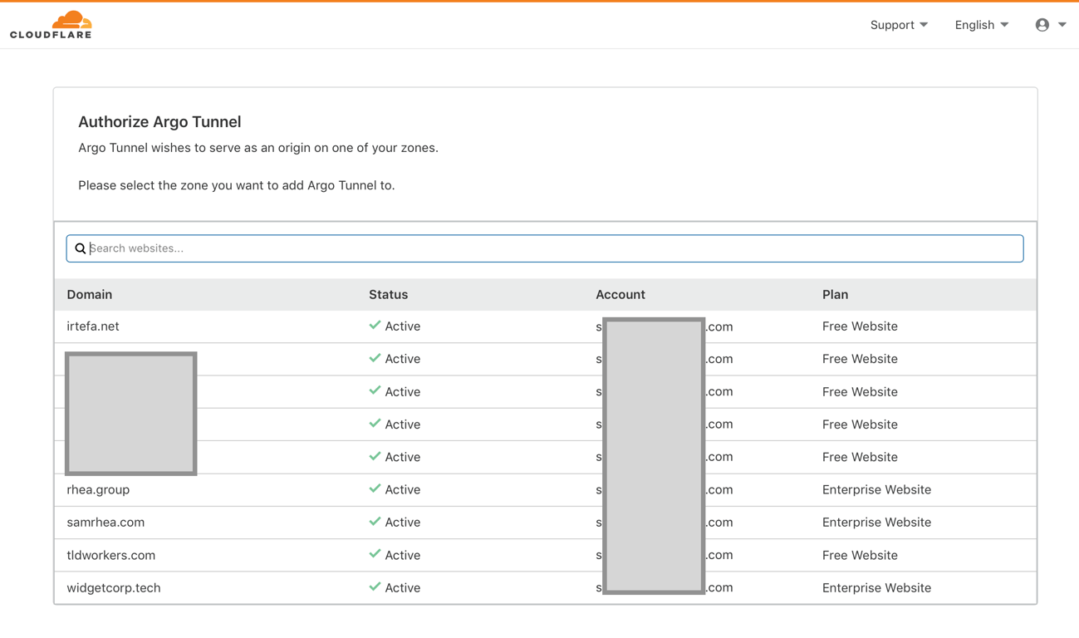Click Enterprise Website plan for rhea.group
The image size is (1079, 638).
[x=876, y=489]
